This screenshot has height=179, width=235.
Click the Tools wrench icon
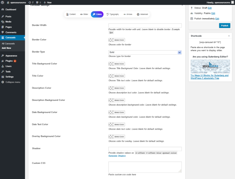point(3,72)
